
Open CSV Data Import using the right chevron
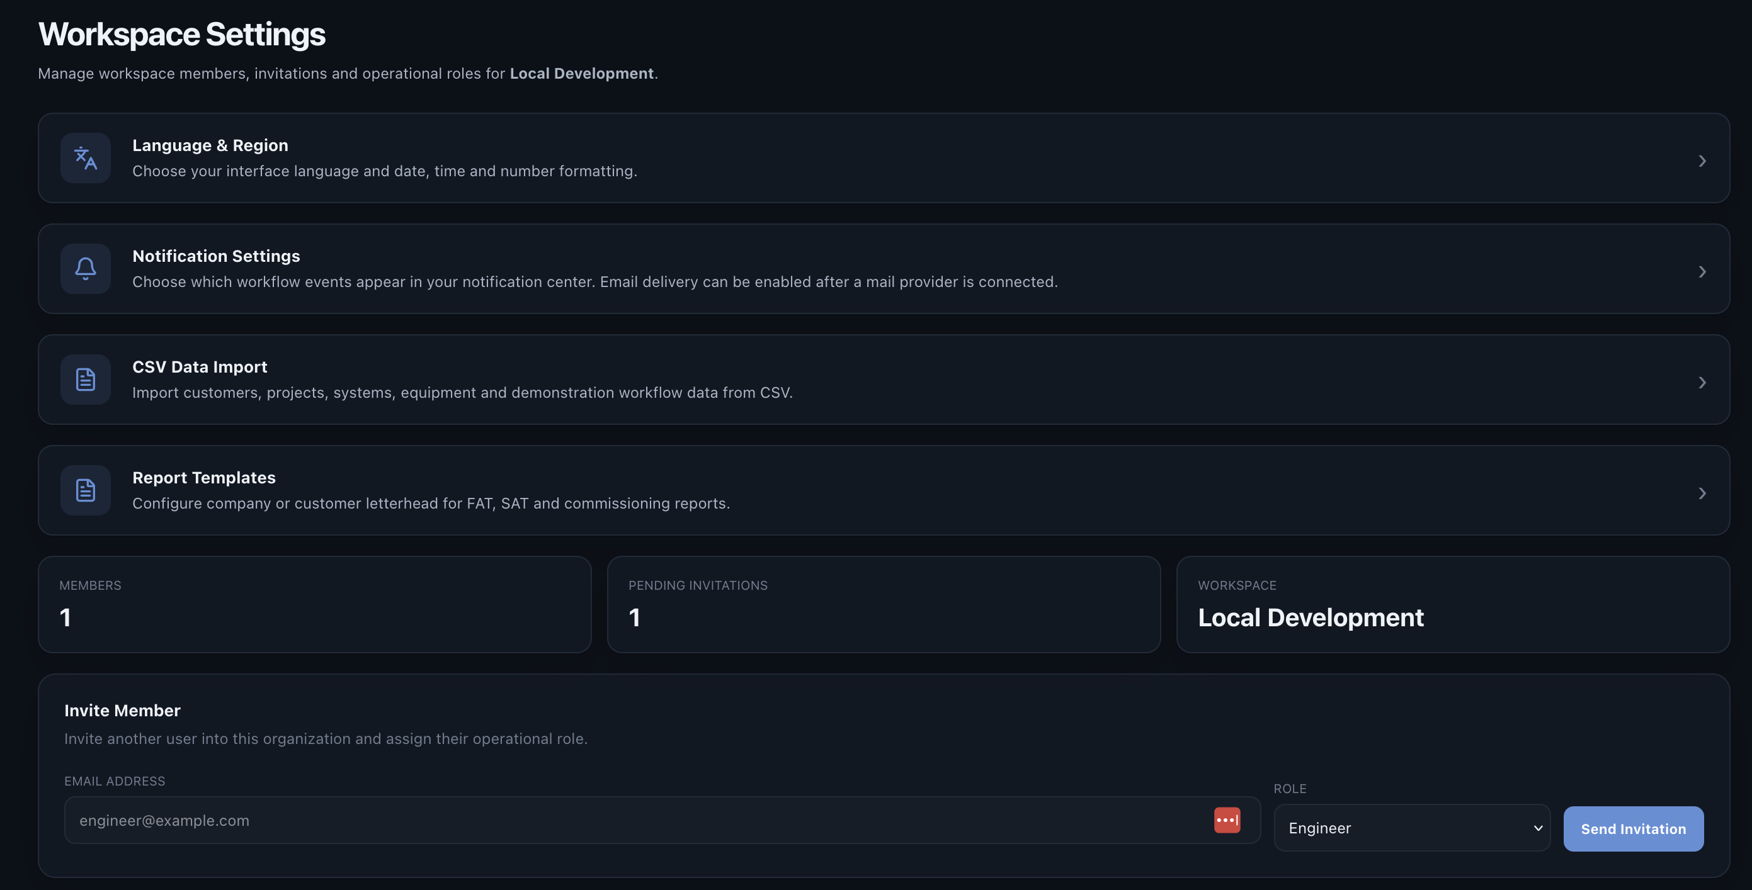(1702, 383)
